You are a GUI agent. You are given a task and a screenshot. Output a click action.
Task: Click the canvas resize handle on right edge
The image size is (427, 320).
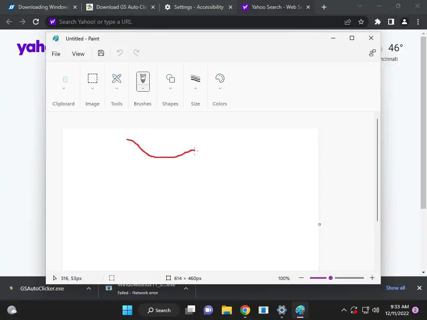(320, 225)
